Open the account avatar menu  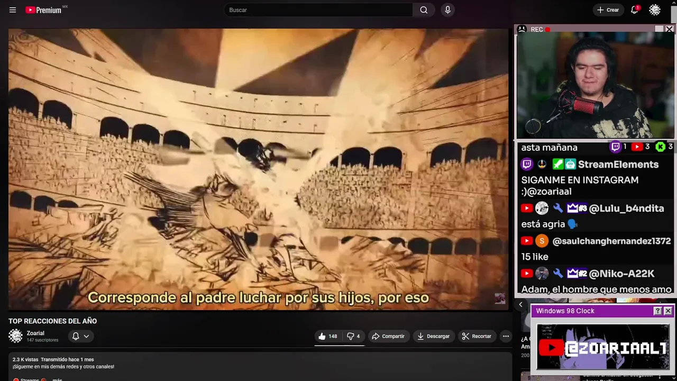655,10
